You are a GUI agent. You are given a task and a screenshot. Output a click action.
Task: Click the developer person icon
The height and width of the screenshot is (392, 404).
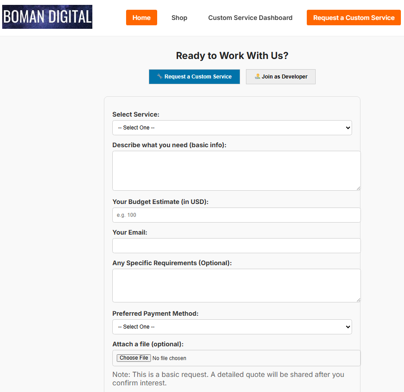[257, 76]
